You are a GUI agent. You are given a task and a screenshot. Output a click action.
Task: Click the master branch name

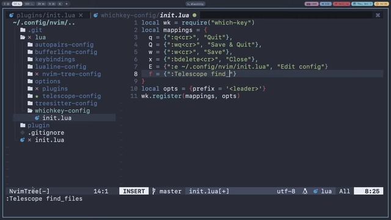click(x=170, y=191)
